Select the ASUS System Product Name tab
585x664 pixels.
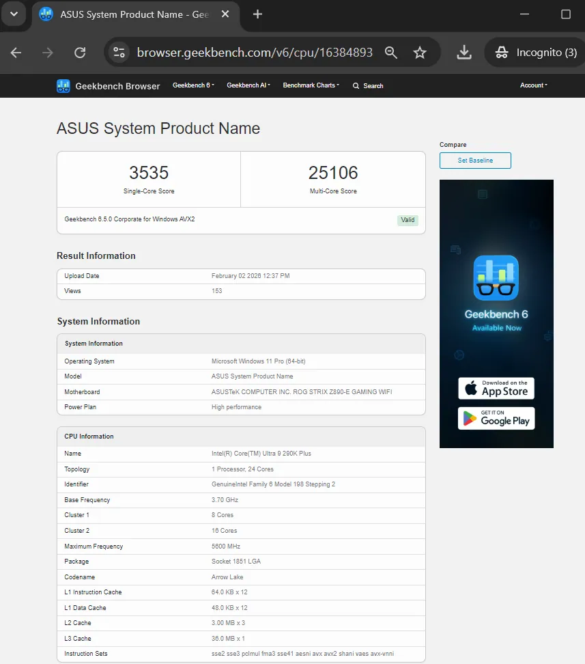[123, 13]
